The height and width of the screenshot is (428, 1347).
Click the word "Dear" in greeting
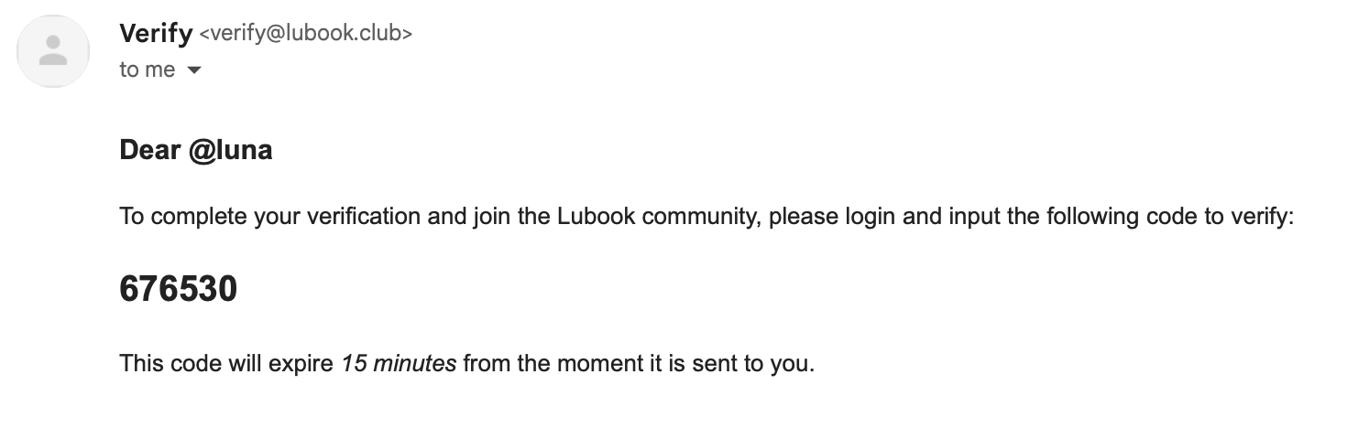[150, 150]
